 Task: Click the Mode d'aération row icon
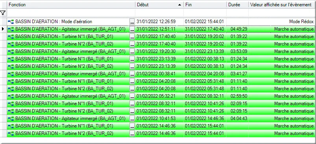[11, 22]
